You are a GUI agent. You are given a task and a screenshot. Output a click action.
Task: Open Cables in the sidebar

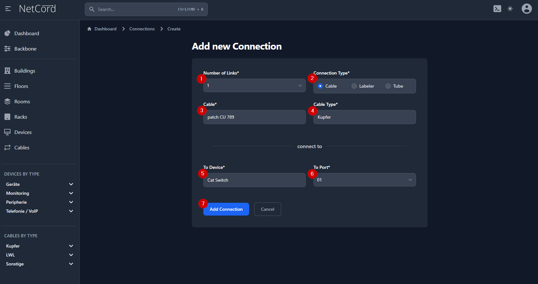pyautogui.click(x=22, y=148)
